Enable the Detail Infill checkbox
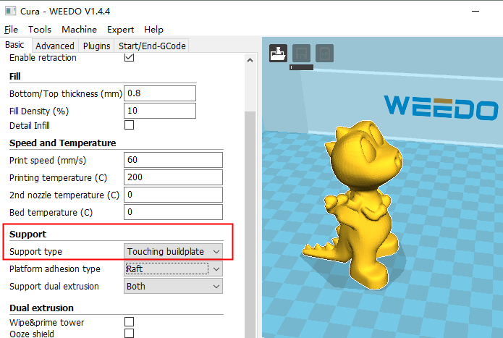Screen dimensions: 503x338 [130, 125]
